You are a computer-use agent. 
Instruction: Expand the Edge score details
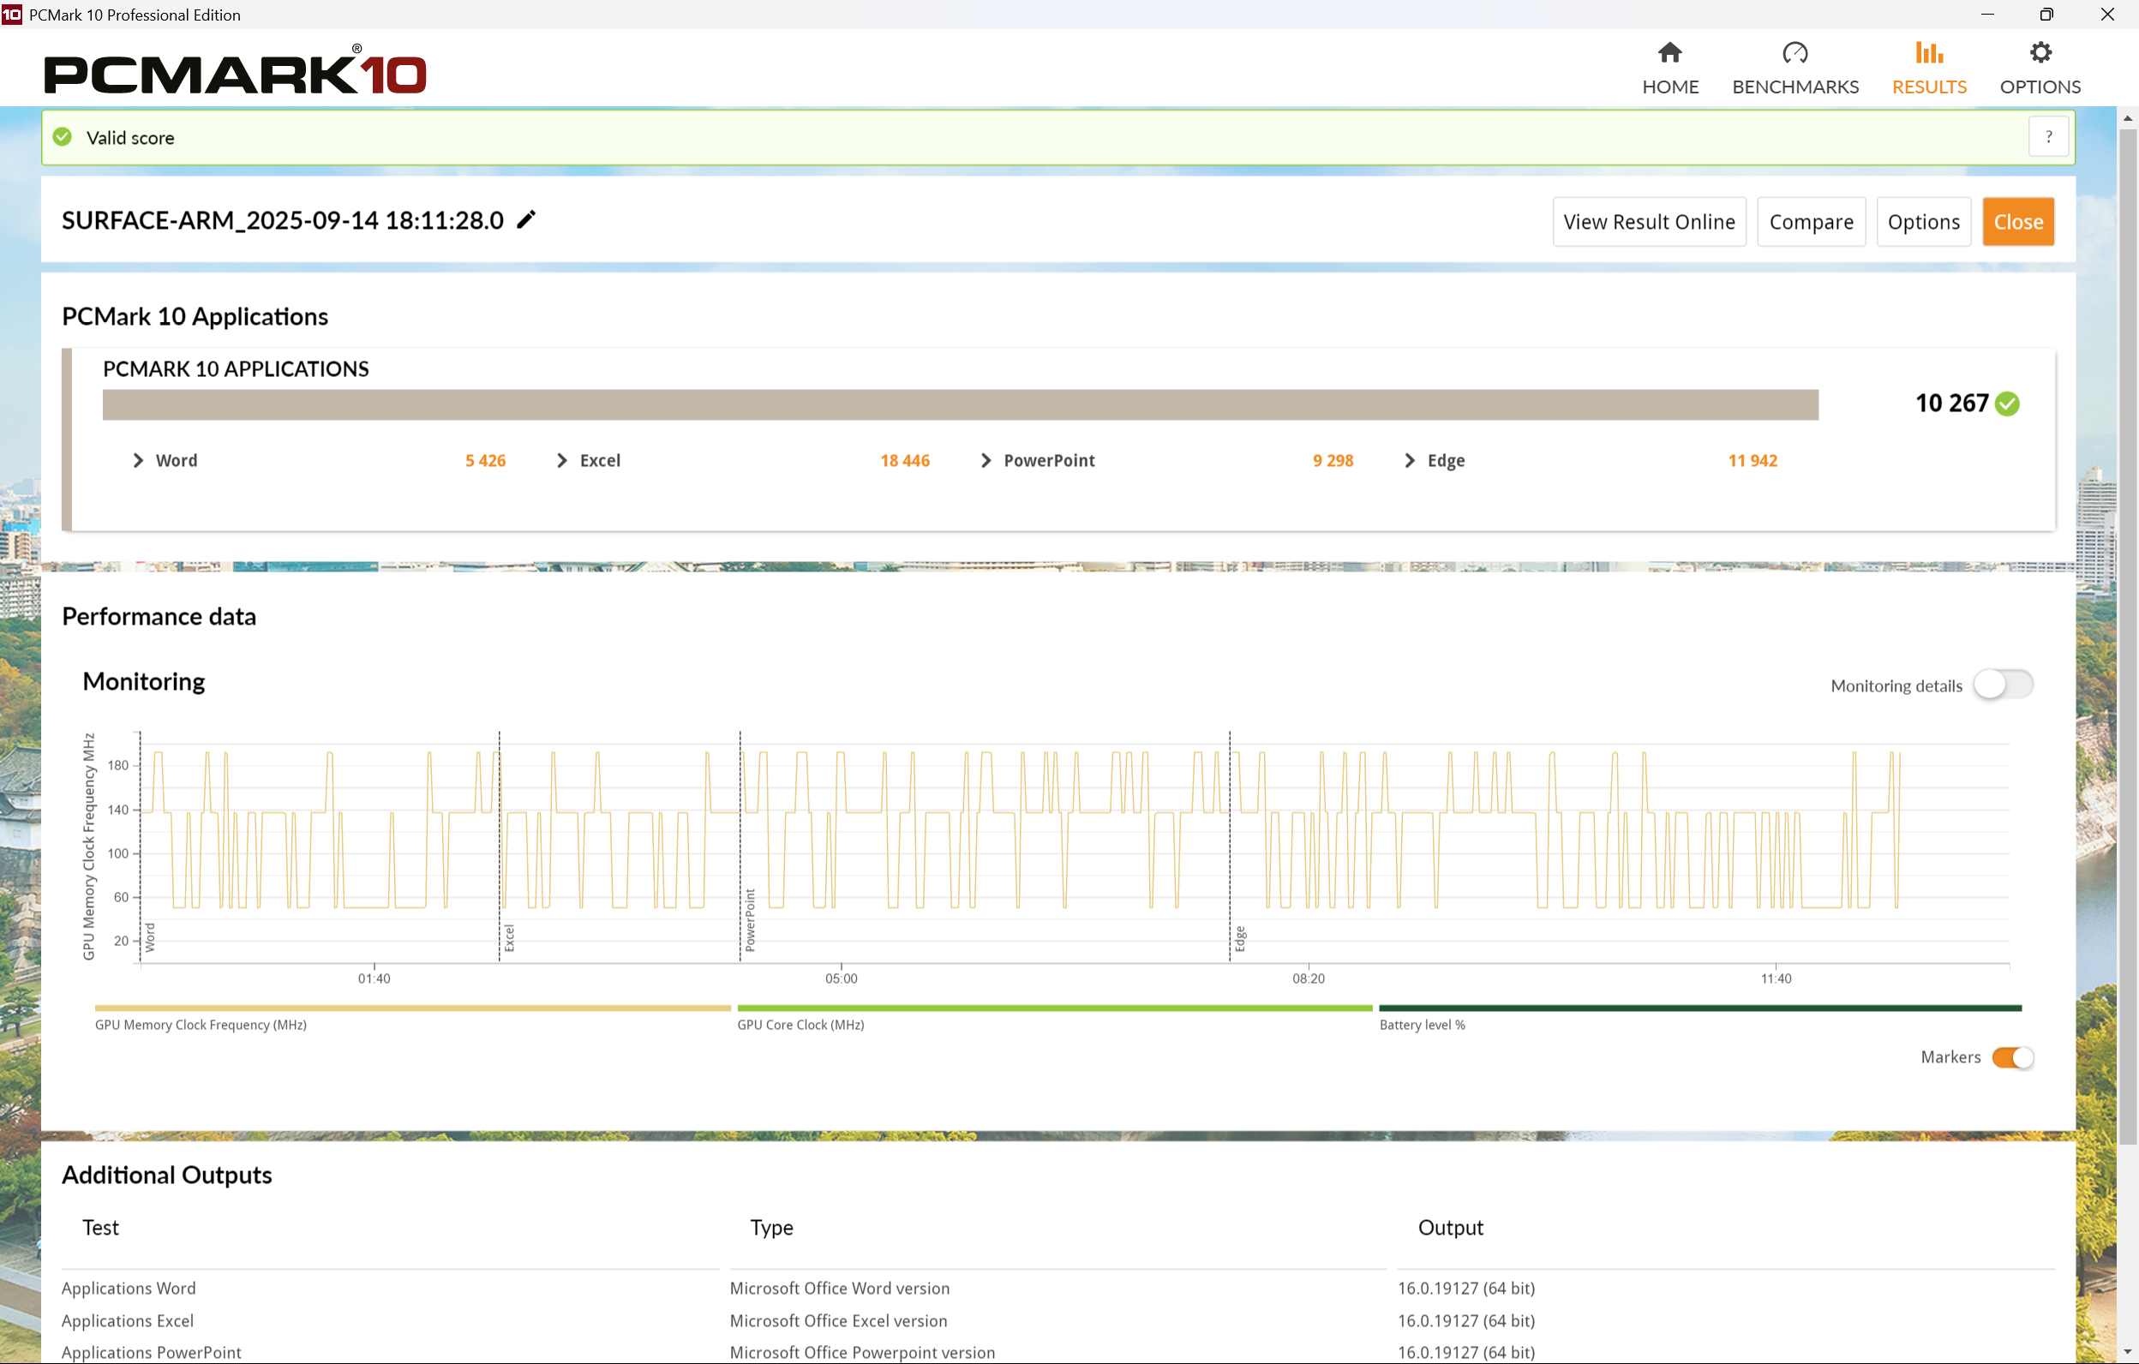[x=1409, y=460]
